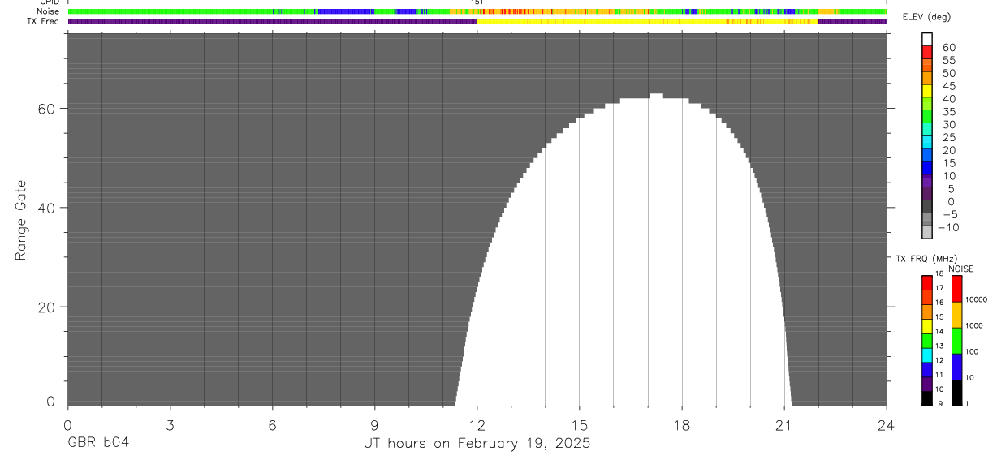
Task: Click the light gray ELEV swatch below -10
Action: point(927,232)
